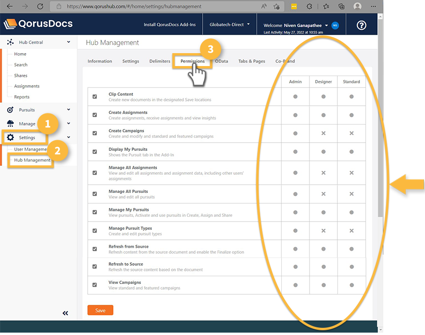This screenshot has height=335, width=425.
Task: Click the QorusDocs logo
Action: pos(38,24)
